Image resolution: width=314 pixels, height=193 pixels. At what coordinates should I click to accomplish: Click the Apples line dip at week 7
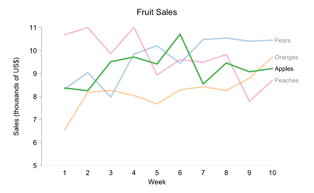[203, 84]
